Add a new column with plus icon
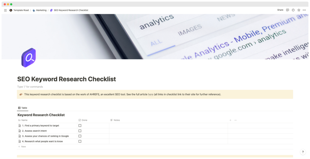This screenshot has width=310, height=159. pyautogui.click(x=230, y=120)
